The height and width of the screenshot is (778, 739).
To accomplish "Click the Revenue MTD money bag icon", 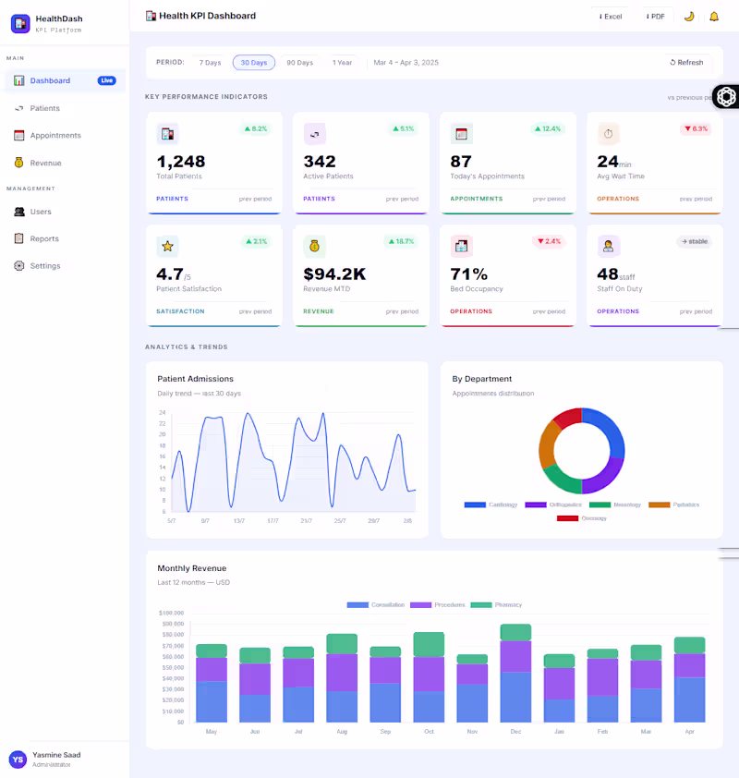I will coord(314,246).
